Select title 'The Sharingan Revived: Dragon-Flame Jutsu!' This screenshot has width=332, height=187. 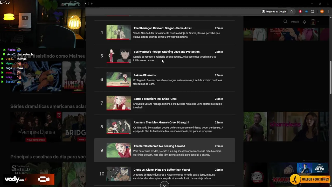click(x=163, y=28)
